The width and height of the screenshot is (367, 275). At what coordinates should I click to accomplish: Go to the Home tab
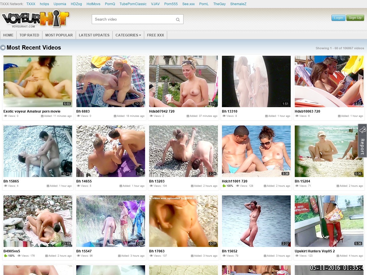[8, 35]
